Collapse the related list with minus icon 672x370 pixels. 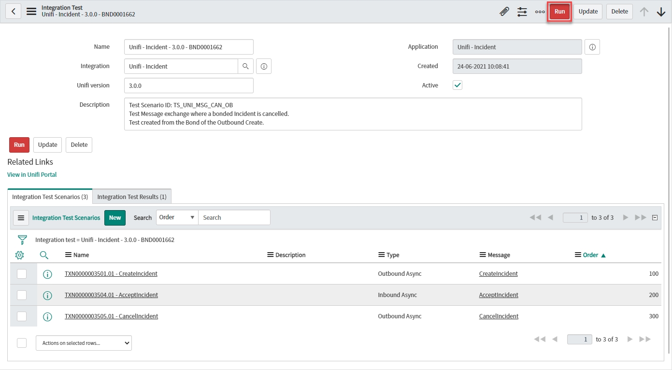(x=655, y=217)
